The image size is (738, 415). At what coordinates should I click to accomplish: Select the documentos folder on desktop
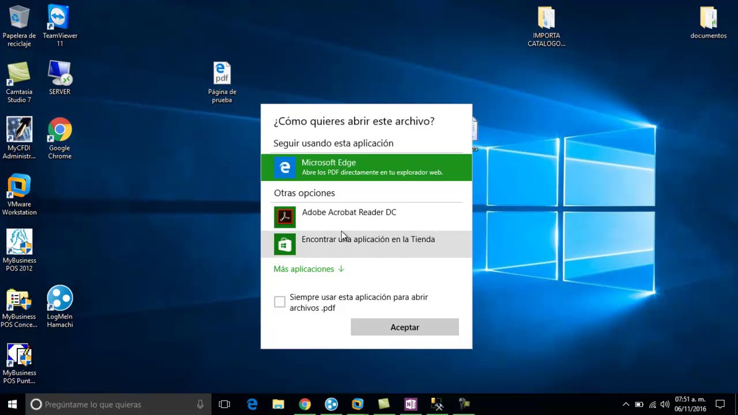tap(709, 23)
